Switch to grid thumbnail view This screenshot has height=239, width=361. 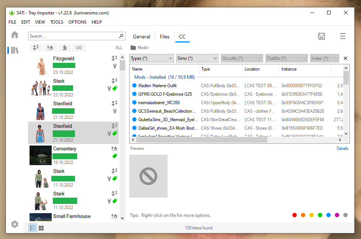pyautogui.click(x=41, y=228)
